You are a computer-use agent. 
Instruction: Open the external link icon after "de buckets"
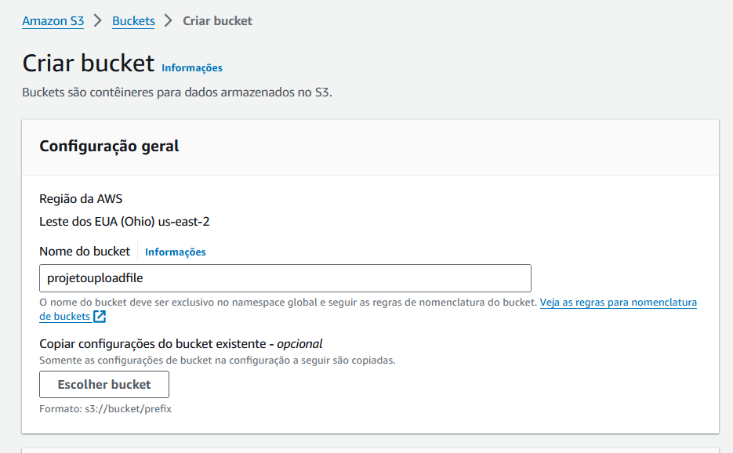click(100, 317)
